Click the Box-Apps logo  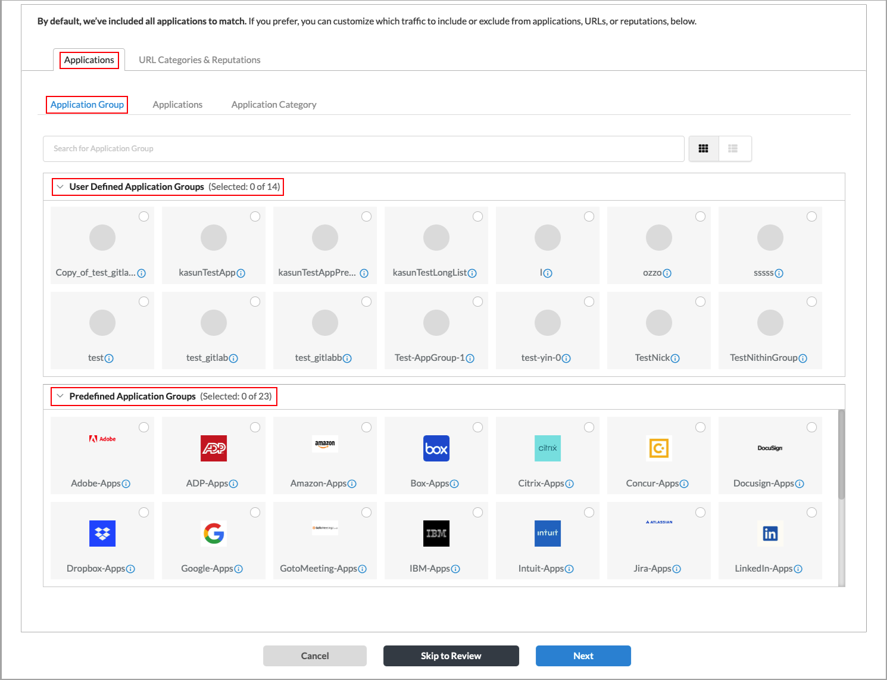(x=436, y=448)
